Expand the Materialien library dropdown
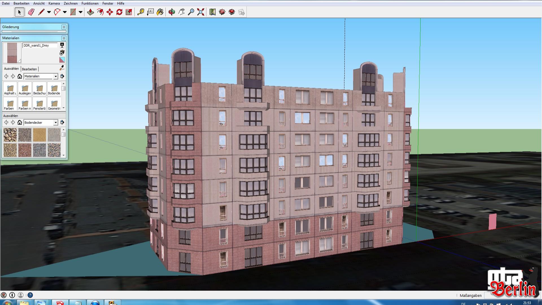The image size is (542, 305). pyautogui.click(x=56, y=76)
